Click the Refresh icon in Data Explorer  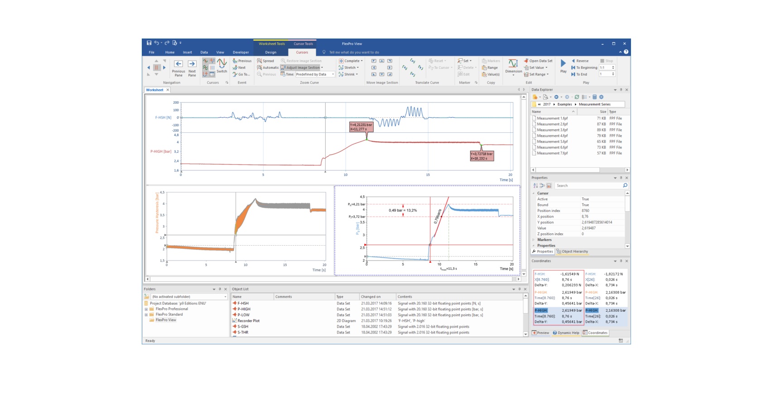click(x=577, y=97)
